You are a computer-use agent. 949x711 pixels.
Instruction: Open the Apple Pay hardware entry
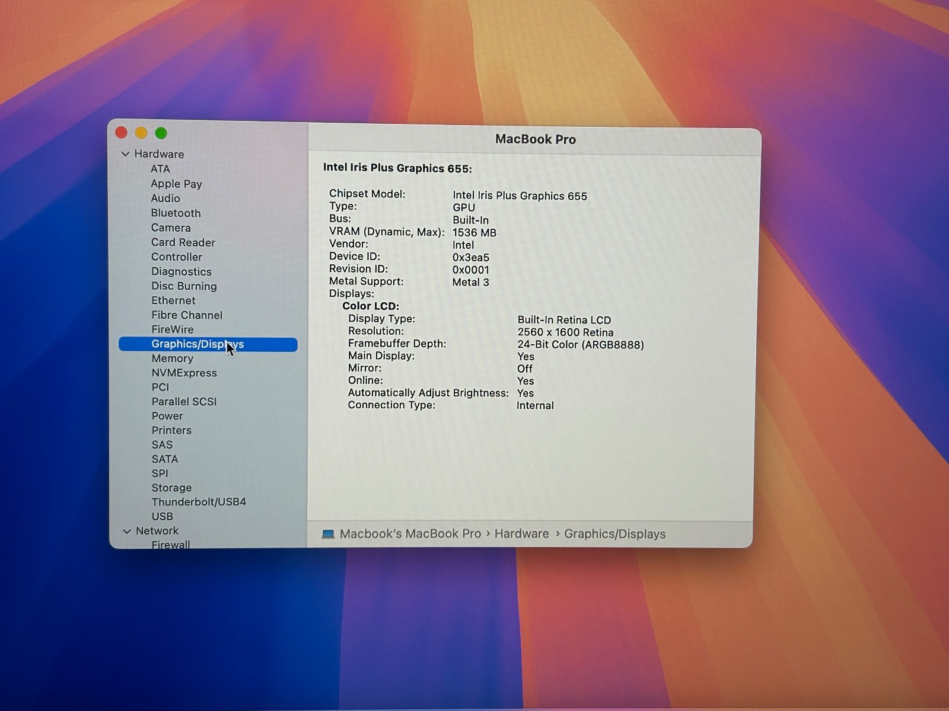[176, 184]
